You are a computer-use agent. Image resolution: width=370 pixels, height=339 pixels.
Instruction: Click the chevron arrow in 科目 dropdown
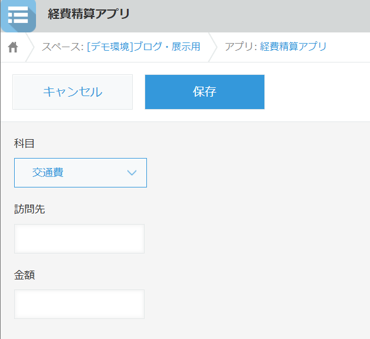132,173
